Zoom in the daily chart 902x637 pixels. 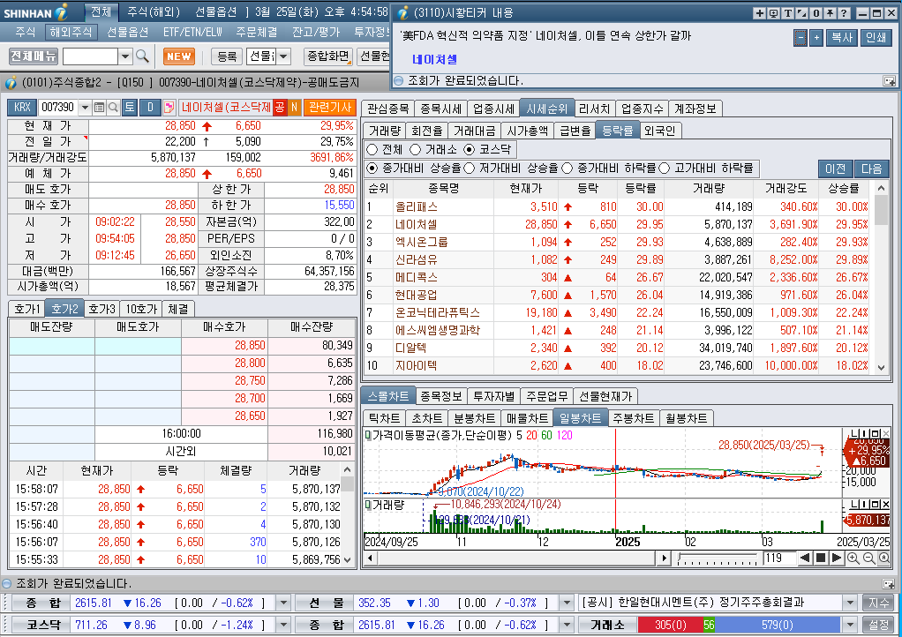click(853, 558)
